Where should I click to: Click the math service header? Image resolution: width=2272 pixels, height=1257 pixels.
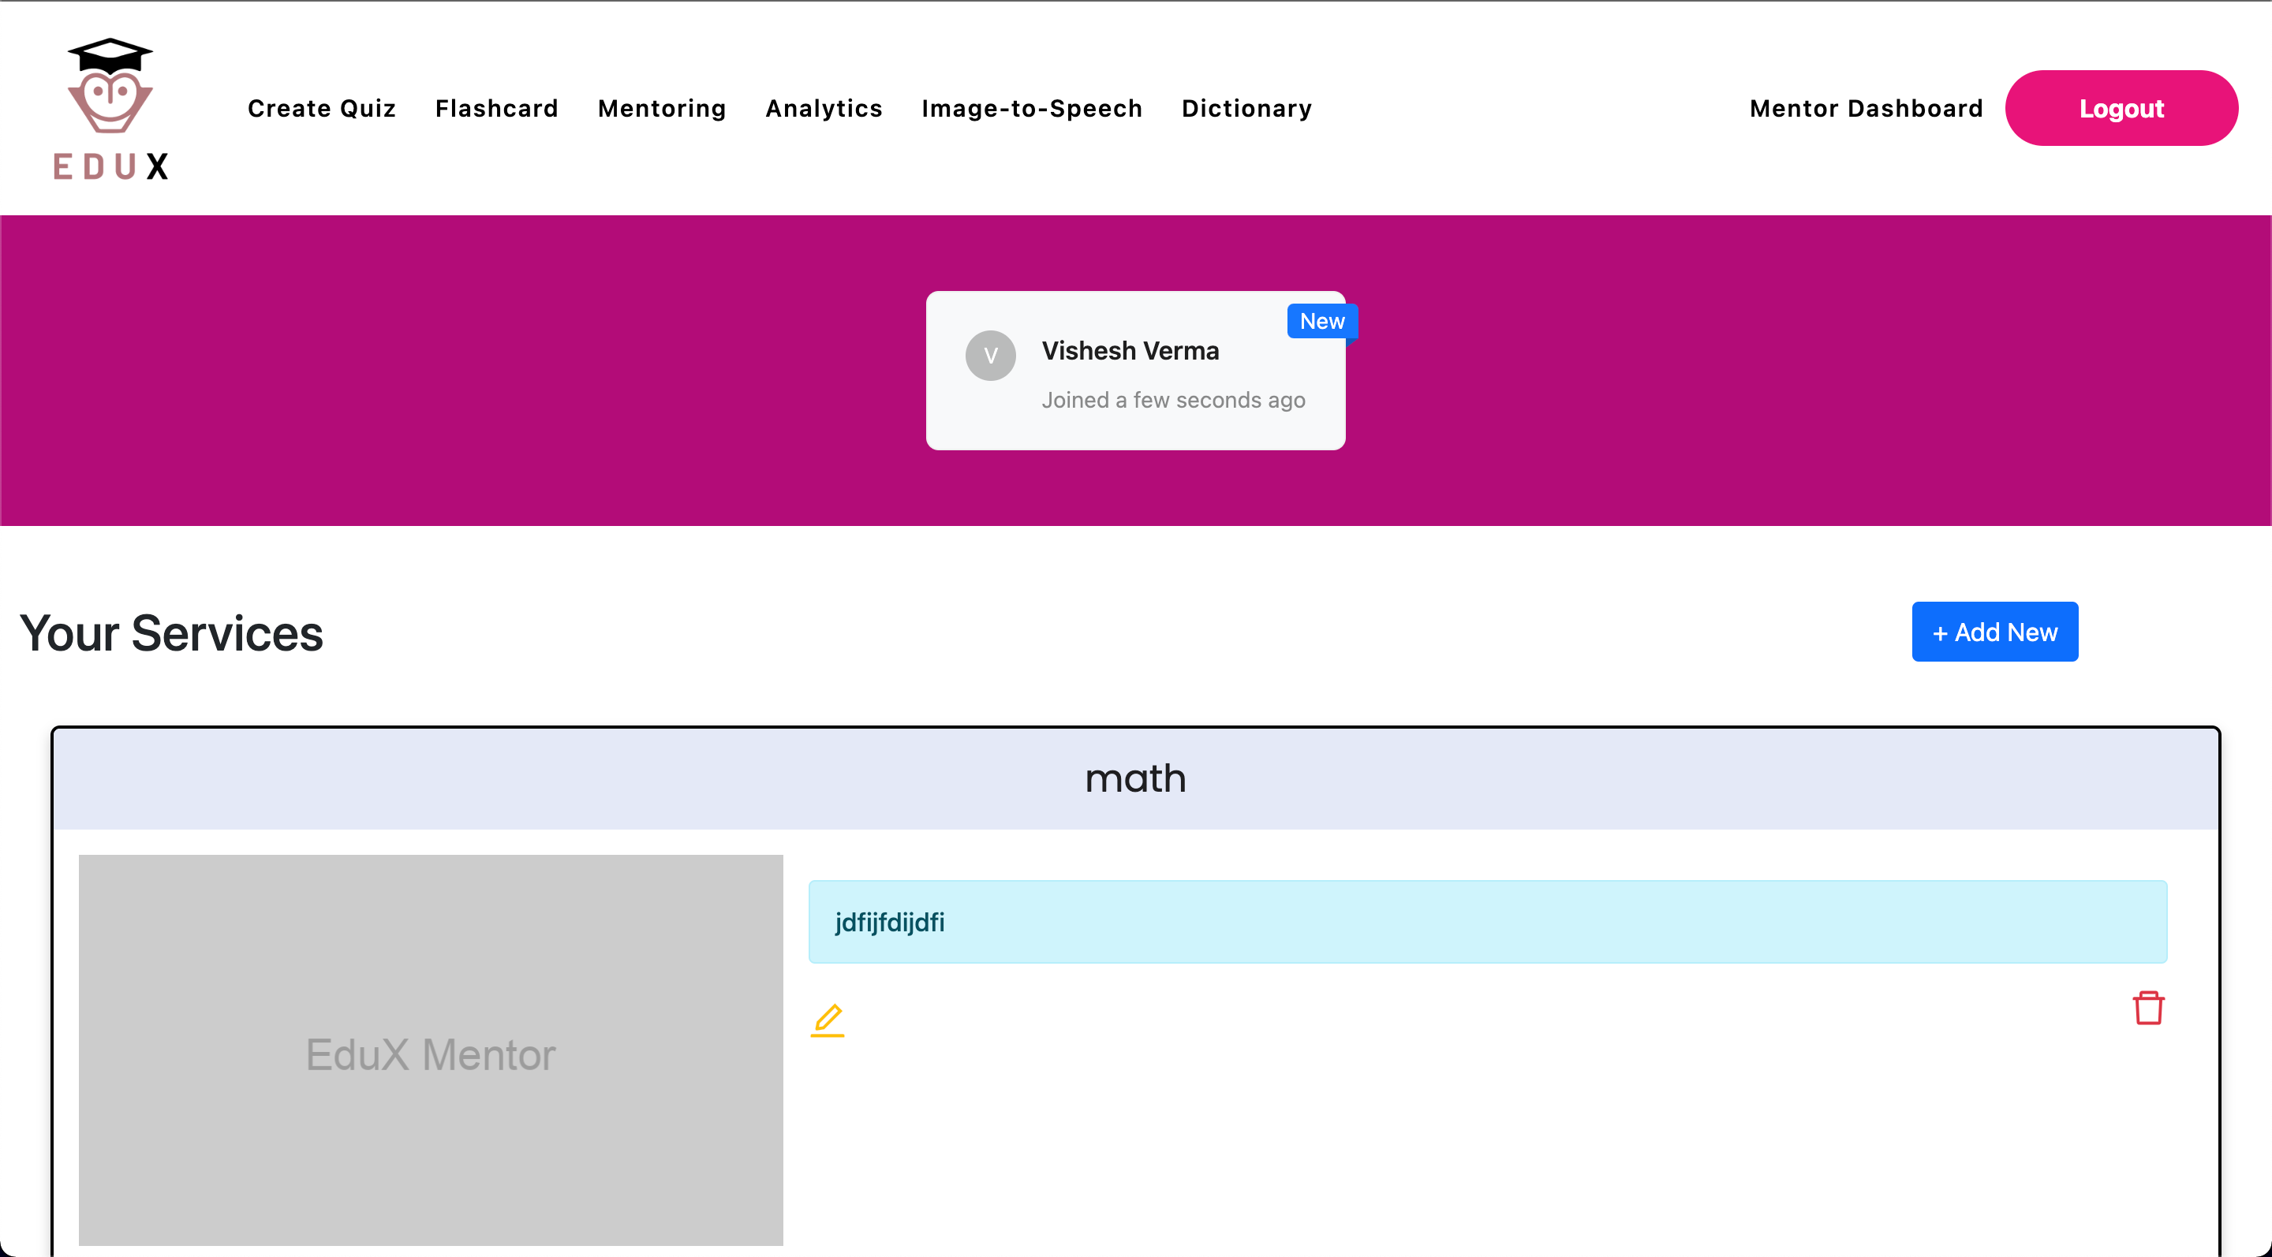pyautogui.click(x=1135, y=778)
